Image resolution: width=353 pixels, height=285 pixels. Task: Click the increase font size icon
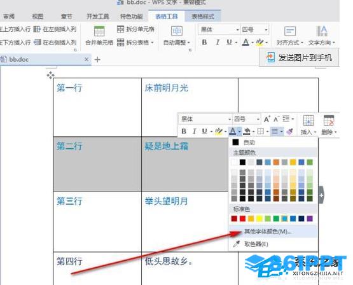(266, 119)
